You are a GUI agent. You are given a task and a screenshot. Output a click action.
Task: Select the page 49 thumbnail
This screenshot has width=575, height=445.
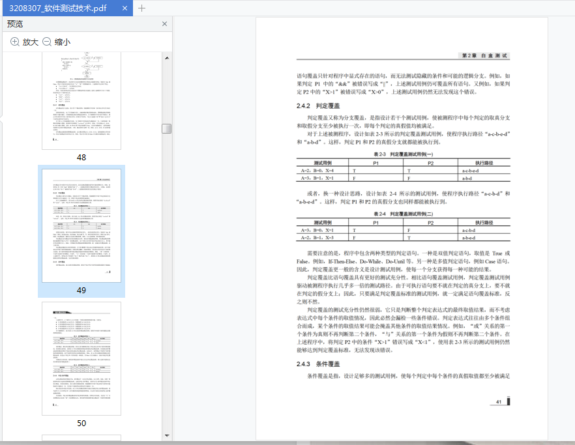(x=81, y=226)
